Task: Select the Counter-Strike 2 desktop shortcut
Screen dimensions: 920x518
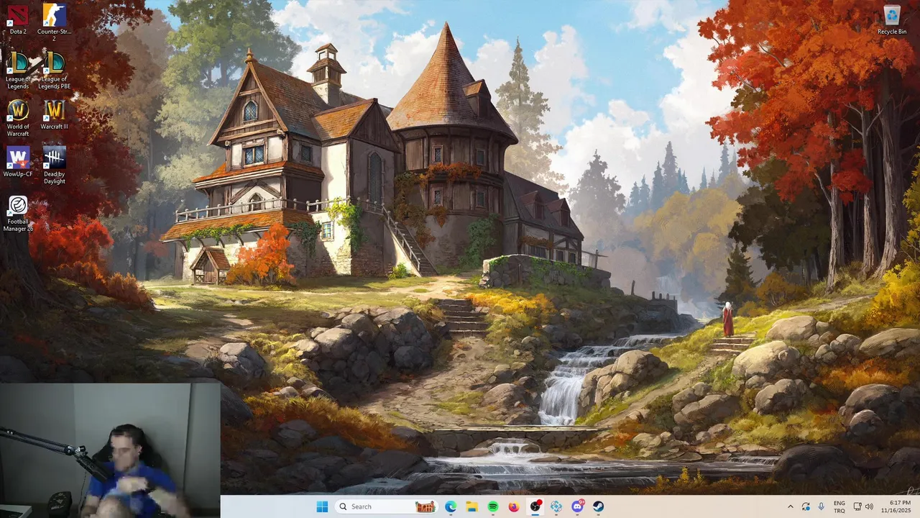Action: (54, 22)
